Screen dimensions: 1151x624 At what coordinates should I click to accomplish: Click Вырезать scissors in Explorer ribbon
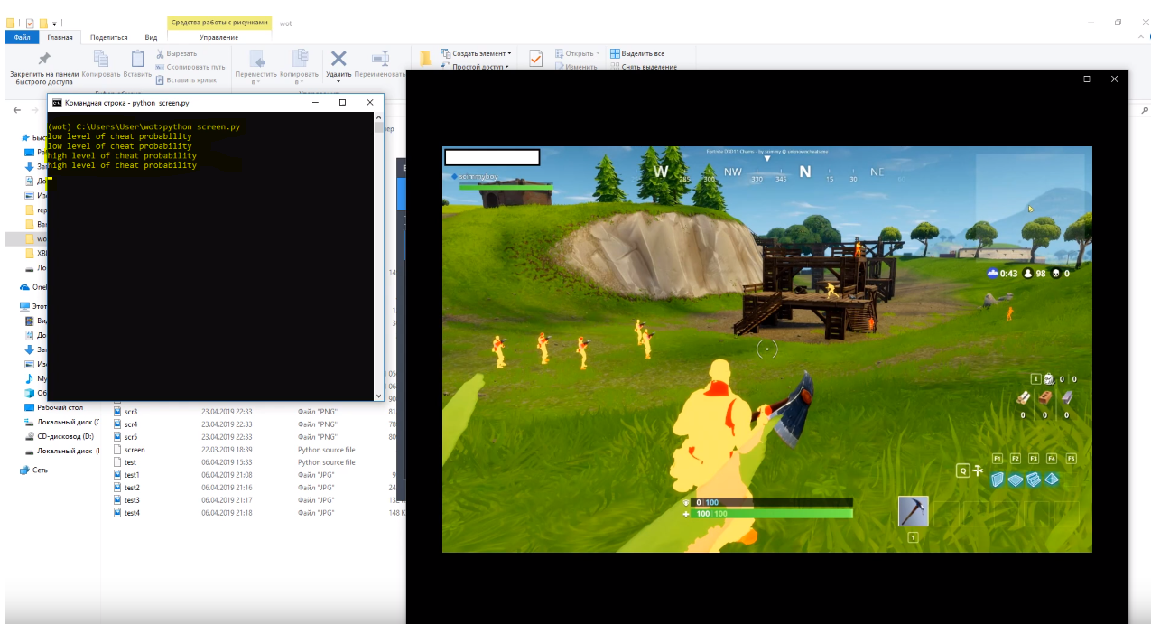click(x=176, y=54)
